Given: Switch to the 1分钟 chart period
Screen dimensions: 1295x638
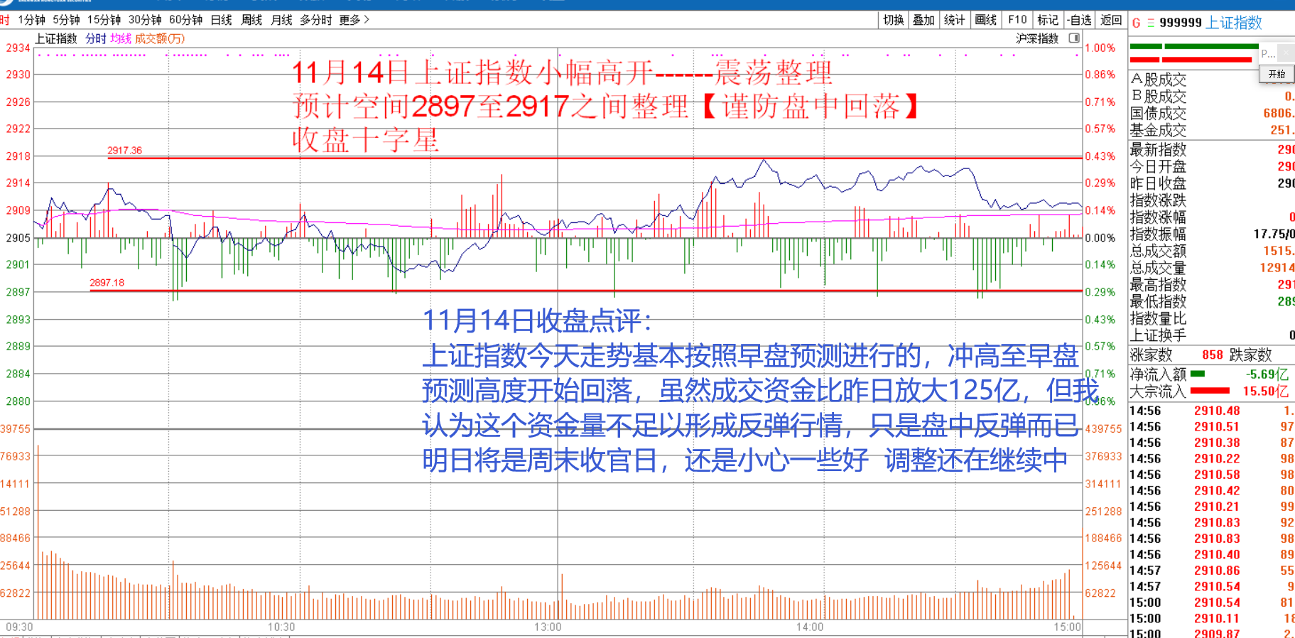Looking at the screenshot, I should [32, 20].
